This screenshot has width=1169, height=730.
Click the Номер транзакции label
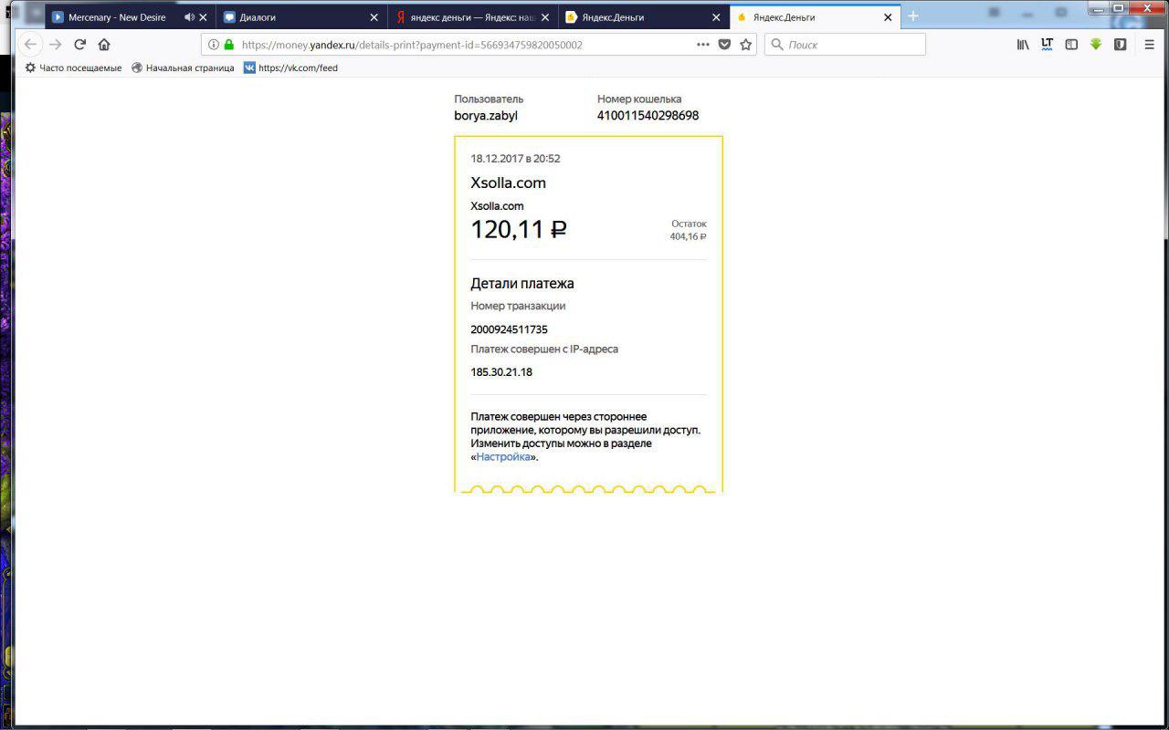coord(518,307)
